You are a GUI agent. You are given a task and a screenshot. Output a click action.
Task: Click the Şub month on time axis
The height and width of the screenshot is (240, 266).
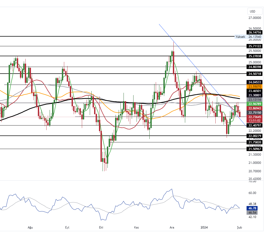coord(239,227)
